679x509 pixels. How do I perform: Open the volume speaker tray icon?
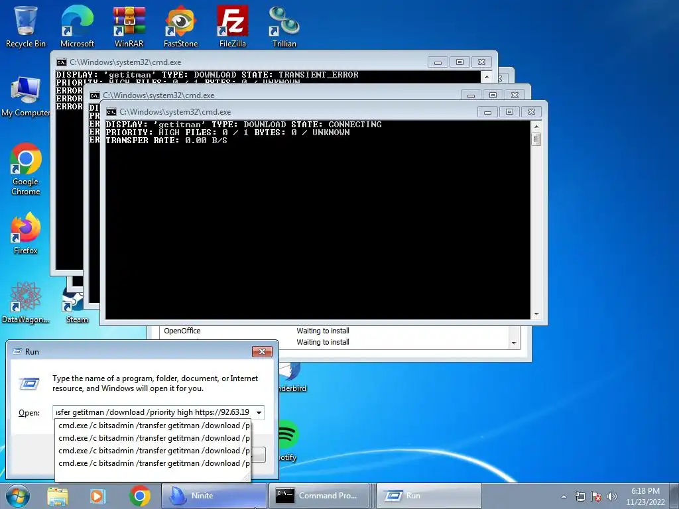(x=612, y=496)
